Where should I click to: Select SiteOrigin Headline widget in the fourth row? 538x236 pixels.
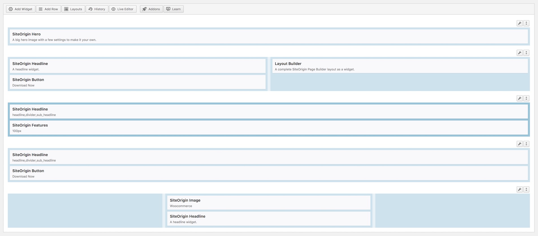[x=269, y=157]
